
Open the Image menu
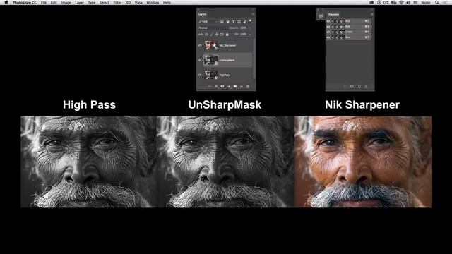(66, 3)
